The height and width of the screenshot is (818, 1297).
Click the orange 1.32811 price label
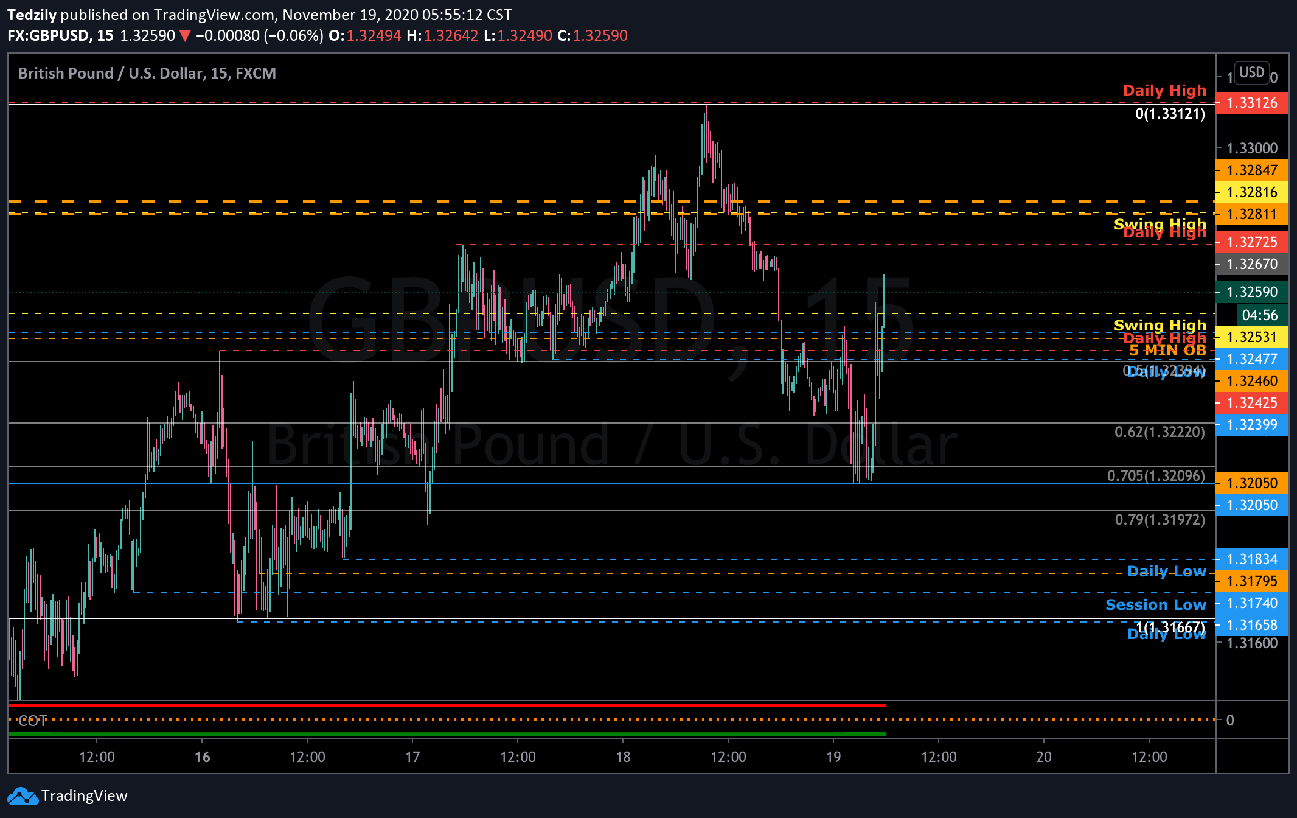[x=1251, y=214]
